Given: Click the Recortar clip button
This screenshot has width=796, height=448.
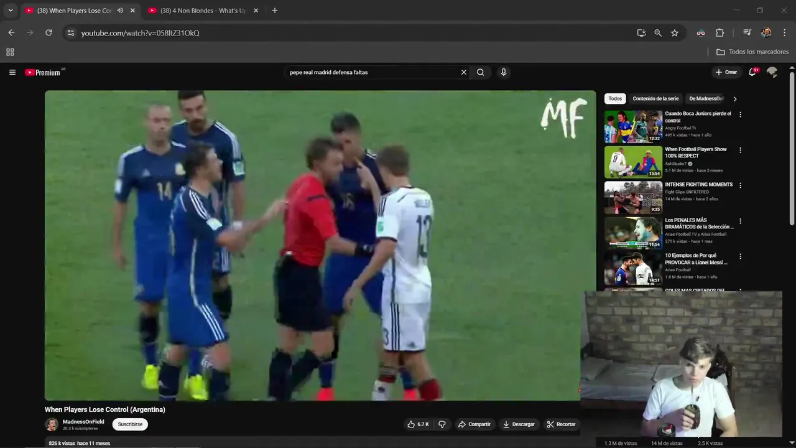Looking at the screenshot, I should pyautogui.click(x=561, y=424).
